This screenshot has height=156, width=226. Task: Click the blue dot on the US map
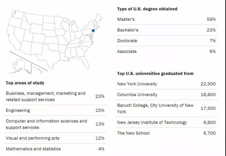[x=93, y=30]
